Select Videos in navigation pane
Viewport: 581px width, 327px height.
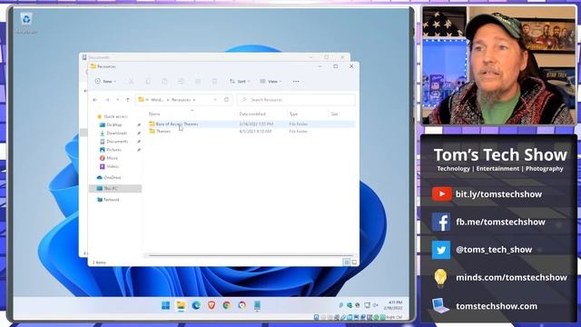[109, 166]
